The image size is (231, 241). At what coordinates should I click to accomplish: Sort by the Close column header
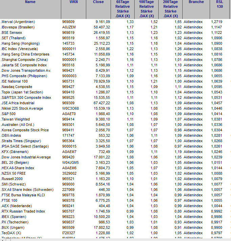click(98, 2)
